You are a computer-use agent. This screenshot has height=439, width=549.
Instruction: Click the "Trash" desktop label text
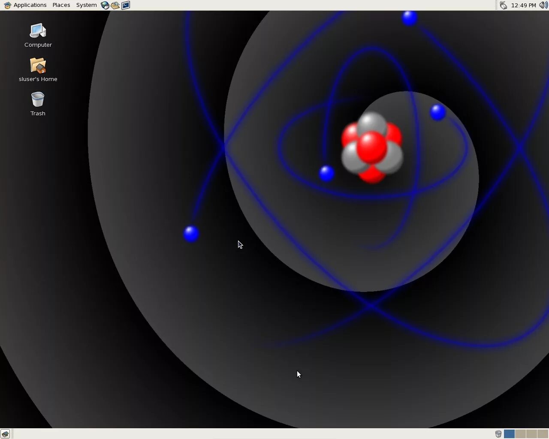click(38, 113)
